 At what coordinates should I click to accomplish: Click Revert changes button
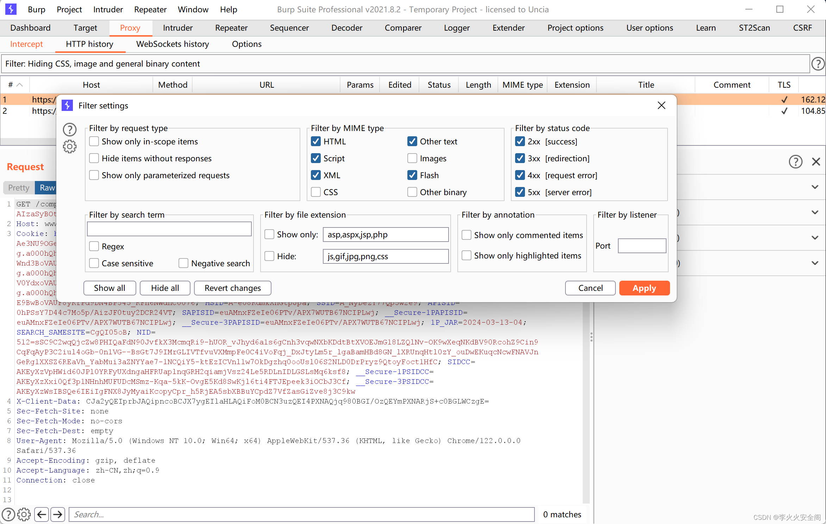coord(233,288)
